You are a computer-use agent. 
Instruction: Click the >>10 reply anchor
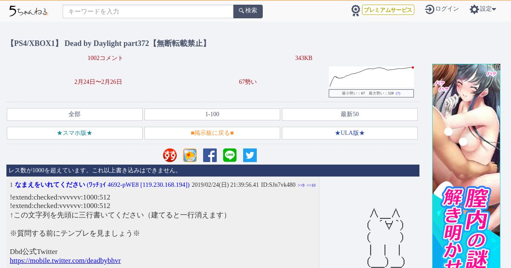[x=311, y=185]
